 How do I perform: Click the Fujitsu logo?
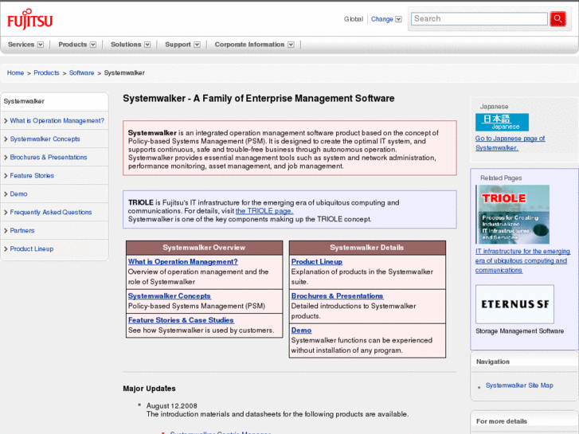(30, 19)
